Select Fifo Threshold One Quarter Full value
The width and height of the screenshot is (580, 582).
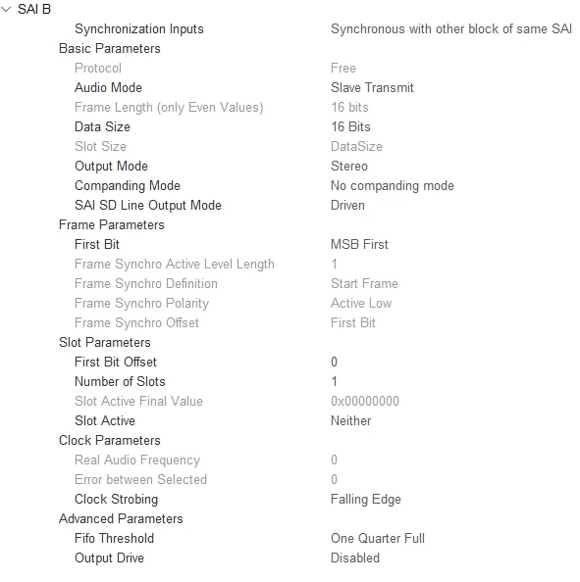(x=378, y=539)
